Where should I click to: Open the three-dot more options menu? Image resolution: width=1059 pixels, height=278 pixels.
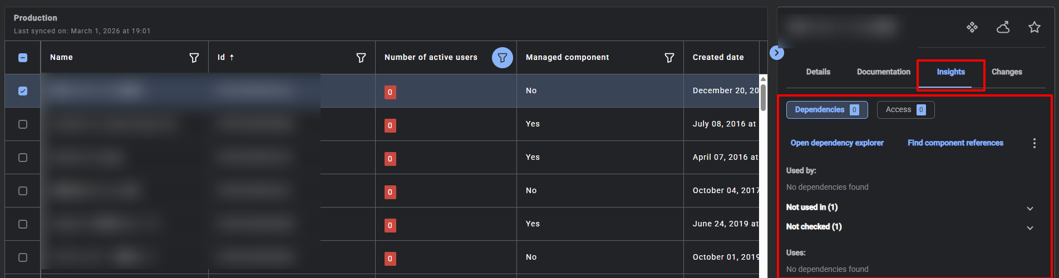point(1034,143)
